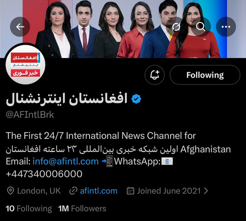Click the chain link icon beside afintl.com

click(x=73, y=191)
